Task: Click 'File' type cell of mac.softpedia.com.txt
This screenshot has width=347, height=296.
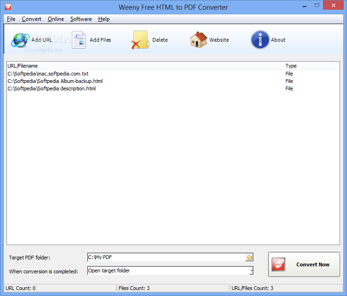Action: pyautogui.click(x=289, y=74)
